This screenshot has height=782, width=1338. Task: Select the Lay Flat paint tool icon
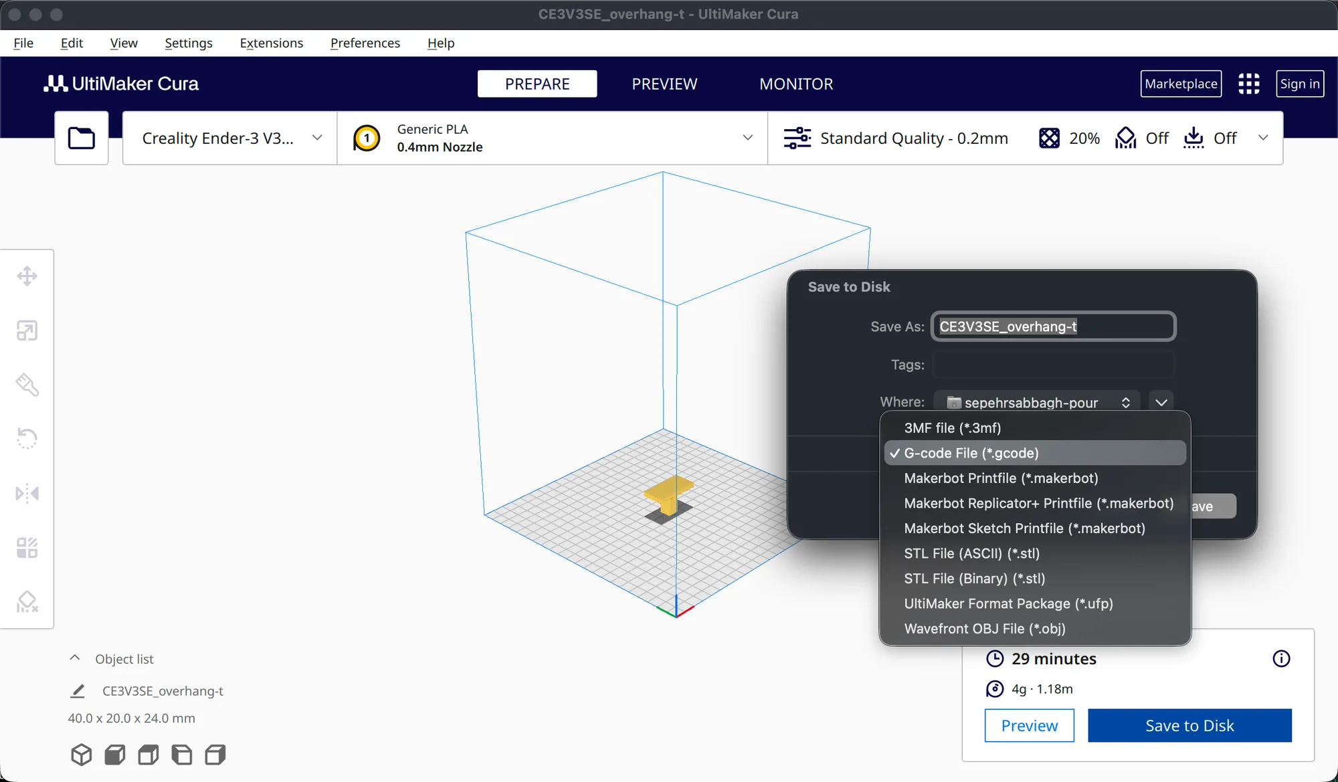(27, 385)
